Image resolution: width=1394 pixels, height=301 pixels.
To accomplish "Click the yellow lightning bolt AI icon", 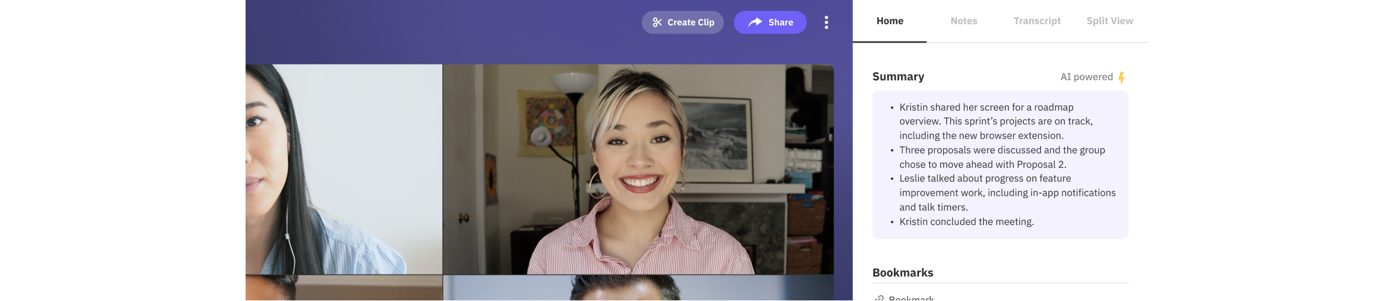I will pos(1121,78).
